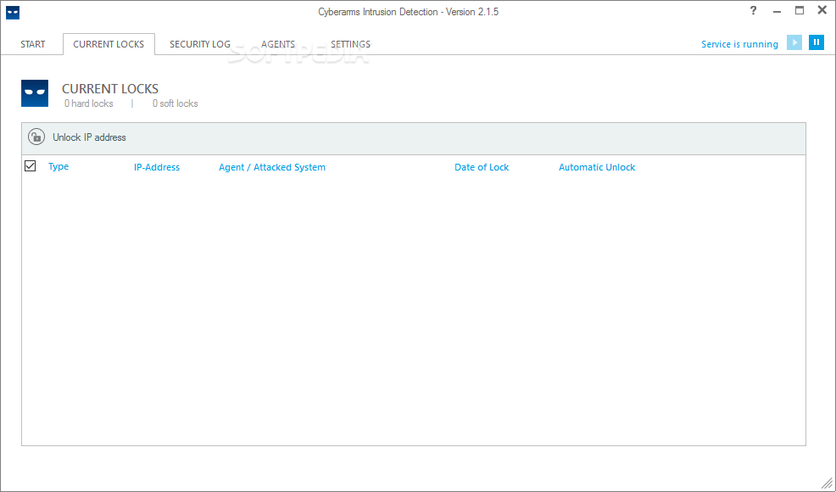This screenshot has width=836, height=492.
Task: Sort by Date of Lock column
Action: 482,167
